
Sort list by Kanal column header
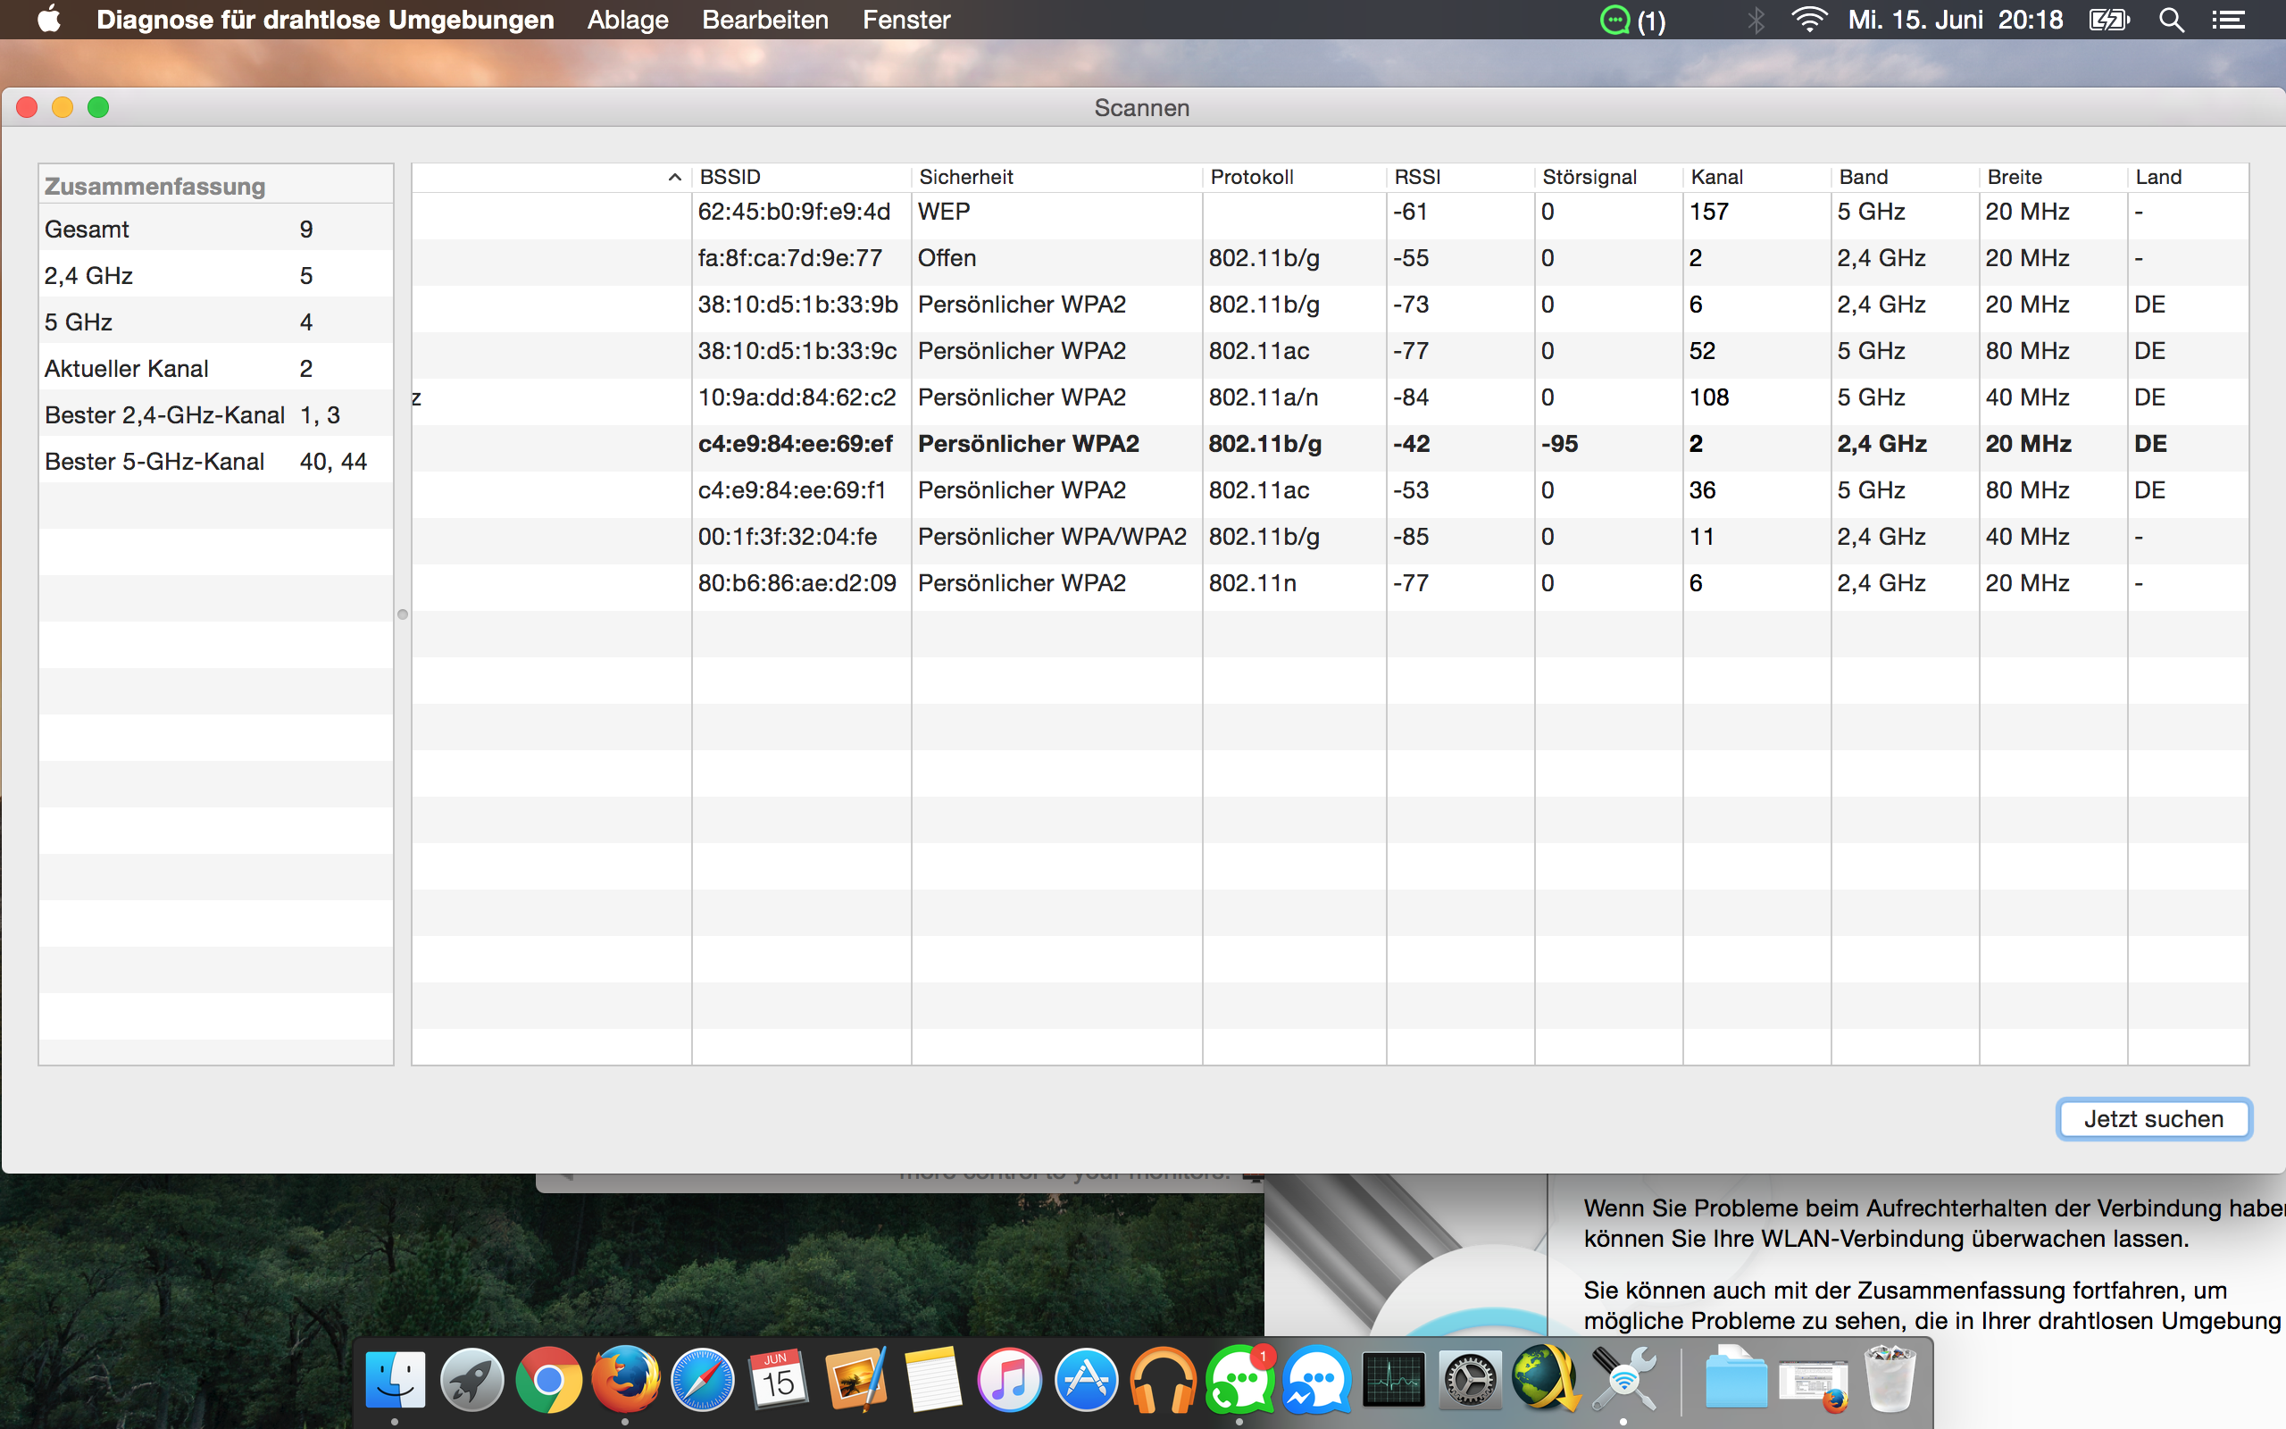pyautogui.click(x=1716, y=177)
